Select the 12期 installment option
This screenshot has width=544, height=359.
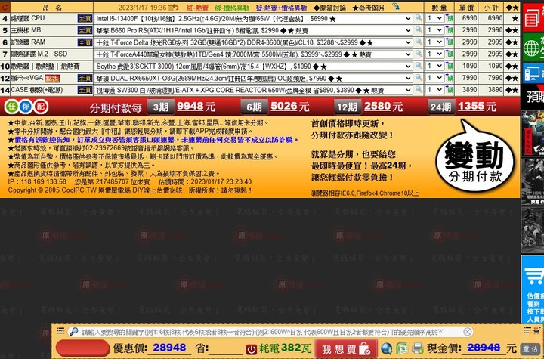click(348, 107)
